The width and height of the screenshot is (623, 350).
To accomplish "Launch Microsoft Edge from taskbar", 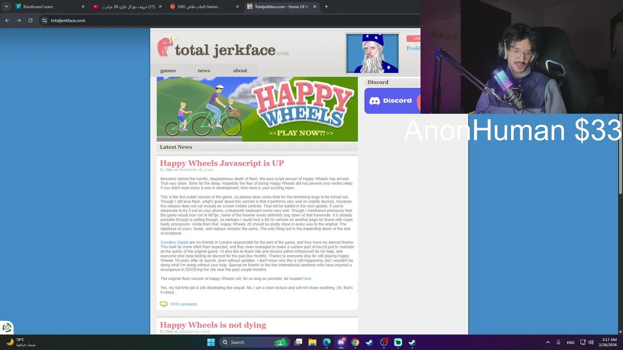I will [x=327, y=342].
